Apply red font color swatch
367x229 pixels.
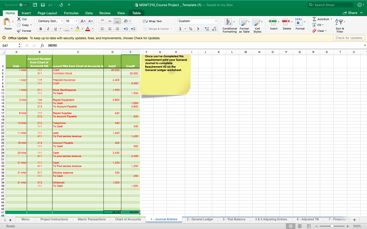(88, 29)
